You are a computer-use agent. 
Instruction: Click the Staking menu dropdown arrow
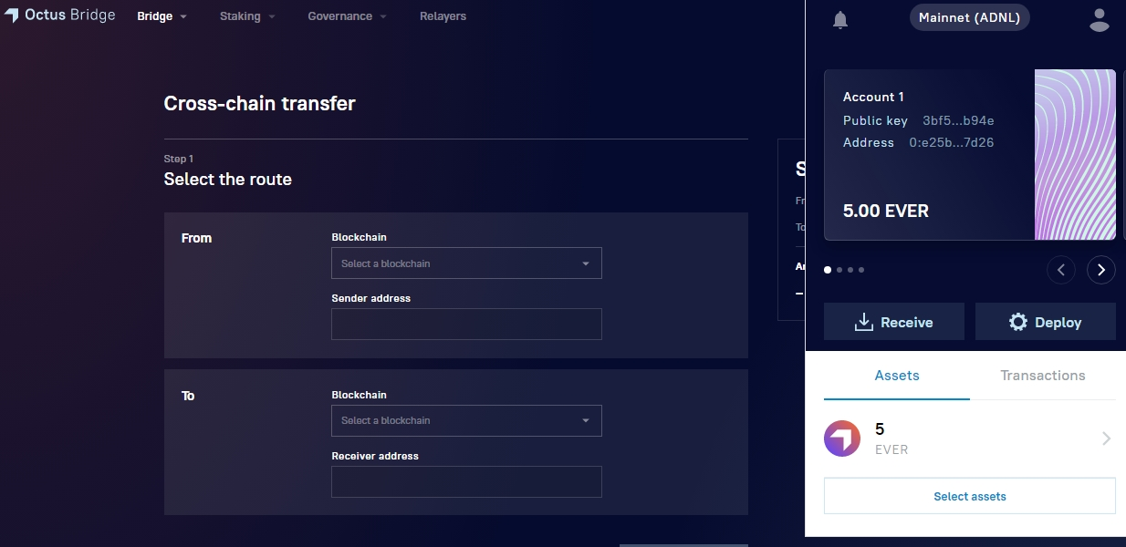pos(272,17)
